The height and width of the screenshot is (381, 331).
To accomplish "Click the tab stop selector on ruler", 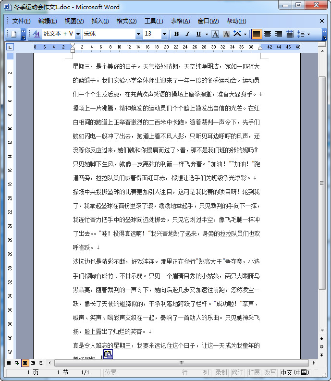I will tap(10, 47).
